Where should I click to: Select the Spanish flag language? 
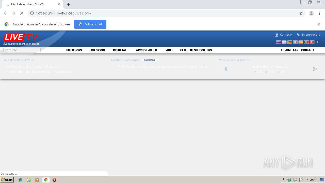(301, 42)
